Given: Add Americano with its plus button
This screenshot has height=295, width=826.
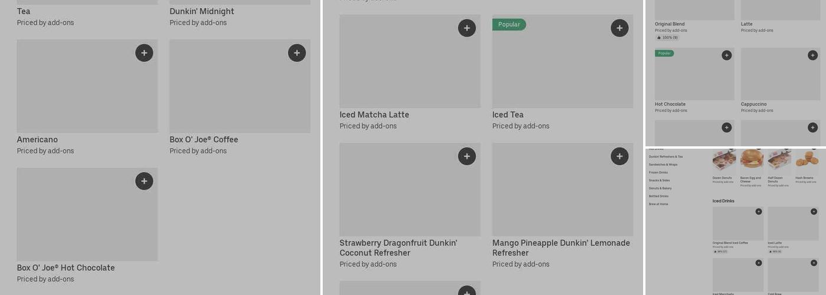Looking at the screenshot, I should point(144,53).
